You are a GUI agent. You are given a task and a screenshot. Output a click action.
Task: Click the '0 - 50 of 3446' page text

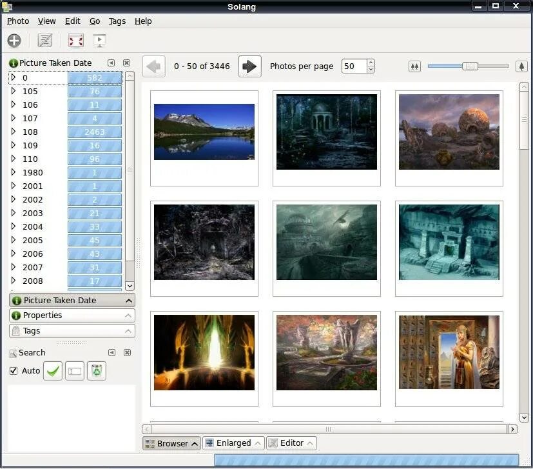[x=202, y=66]
